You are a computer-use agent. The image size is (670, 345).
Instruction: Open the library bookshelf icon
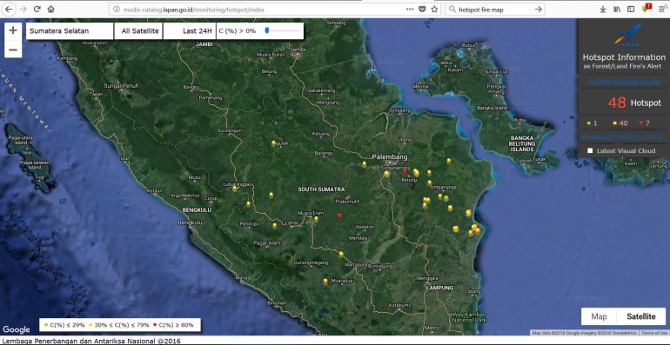pyautogui.click(x=617, y=9)
